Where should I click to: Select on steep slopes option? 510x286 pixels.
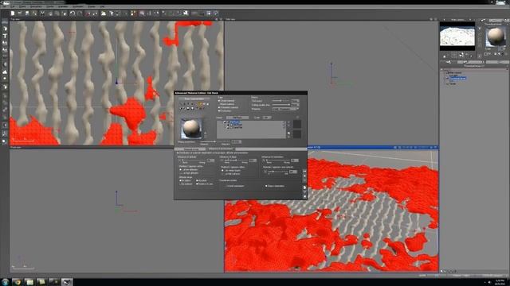232,170
